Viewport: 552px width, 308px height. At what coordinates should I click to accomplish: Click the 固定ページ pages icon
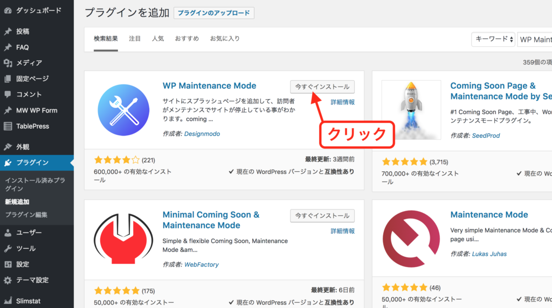(8, 79)
